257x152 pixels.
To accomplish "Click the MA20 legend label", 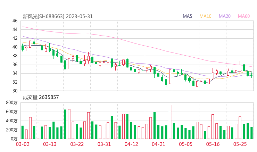I will 225,16.
